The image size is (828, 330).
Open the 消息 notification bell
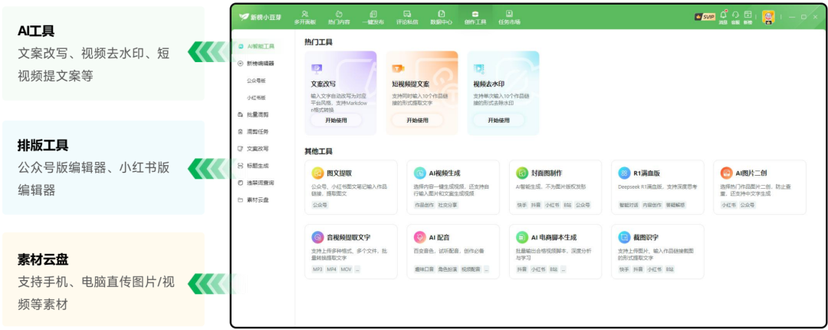click(724, 17)
